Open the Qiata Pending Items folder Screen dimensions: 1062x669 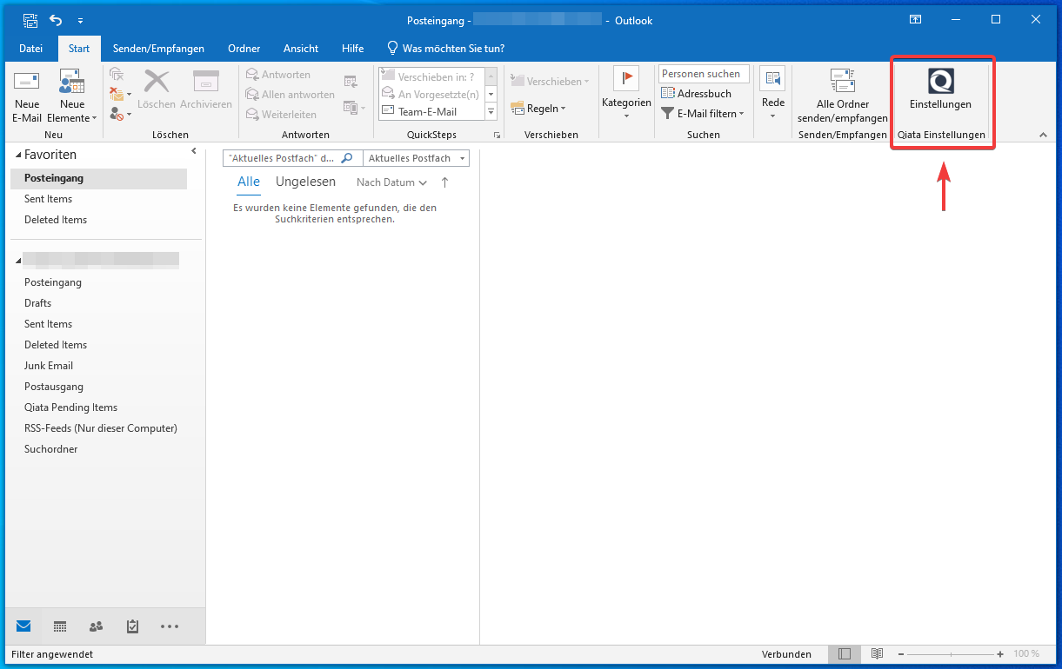tap(70, 407)
